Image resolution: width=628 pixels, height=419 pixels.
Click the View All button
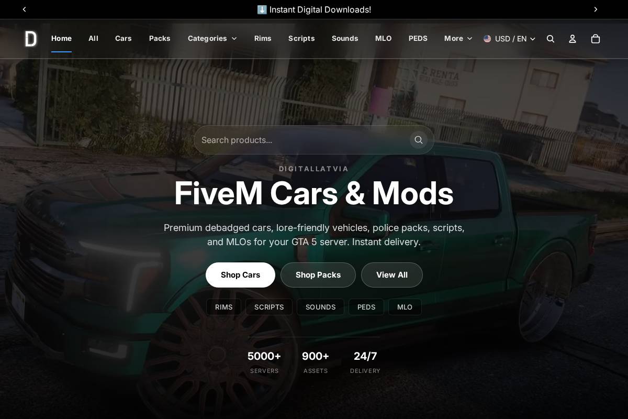pyautogui.click(x=392, y=275)
